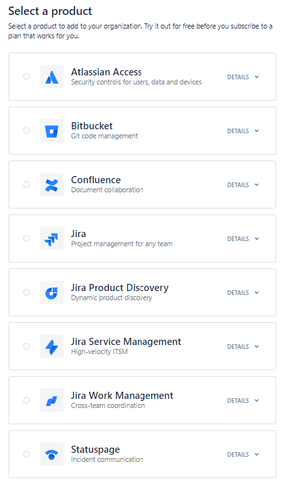Click 'Incident communication' description

pos(107,459)
